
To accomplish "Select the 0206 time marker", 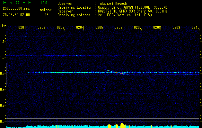I will pos(119,28).
